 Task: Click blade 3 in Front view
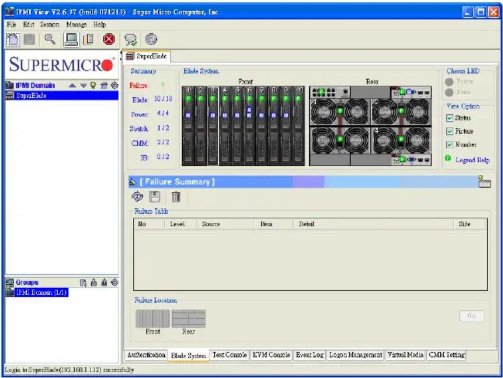tap(212, 126)
